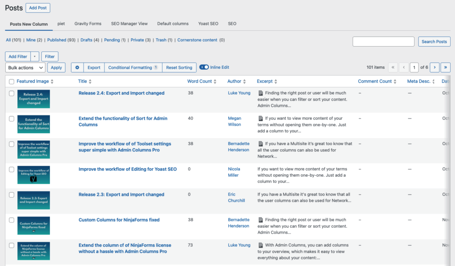The width and height of the screenshot is (455, 266).
Task: Toggle the Inline Edit switch
Action: (x=204, y=67)
